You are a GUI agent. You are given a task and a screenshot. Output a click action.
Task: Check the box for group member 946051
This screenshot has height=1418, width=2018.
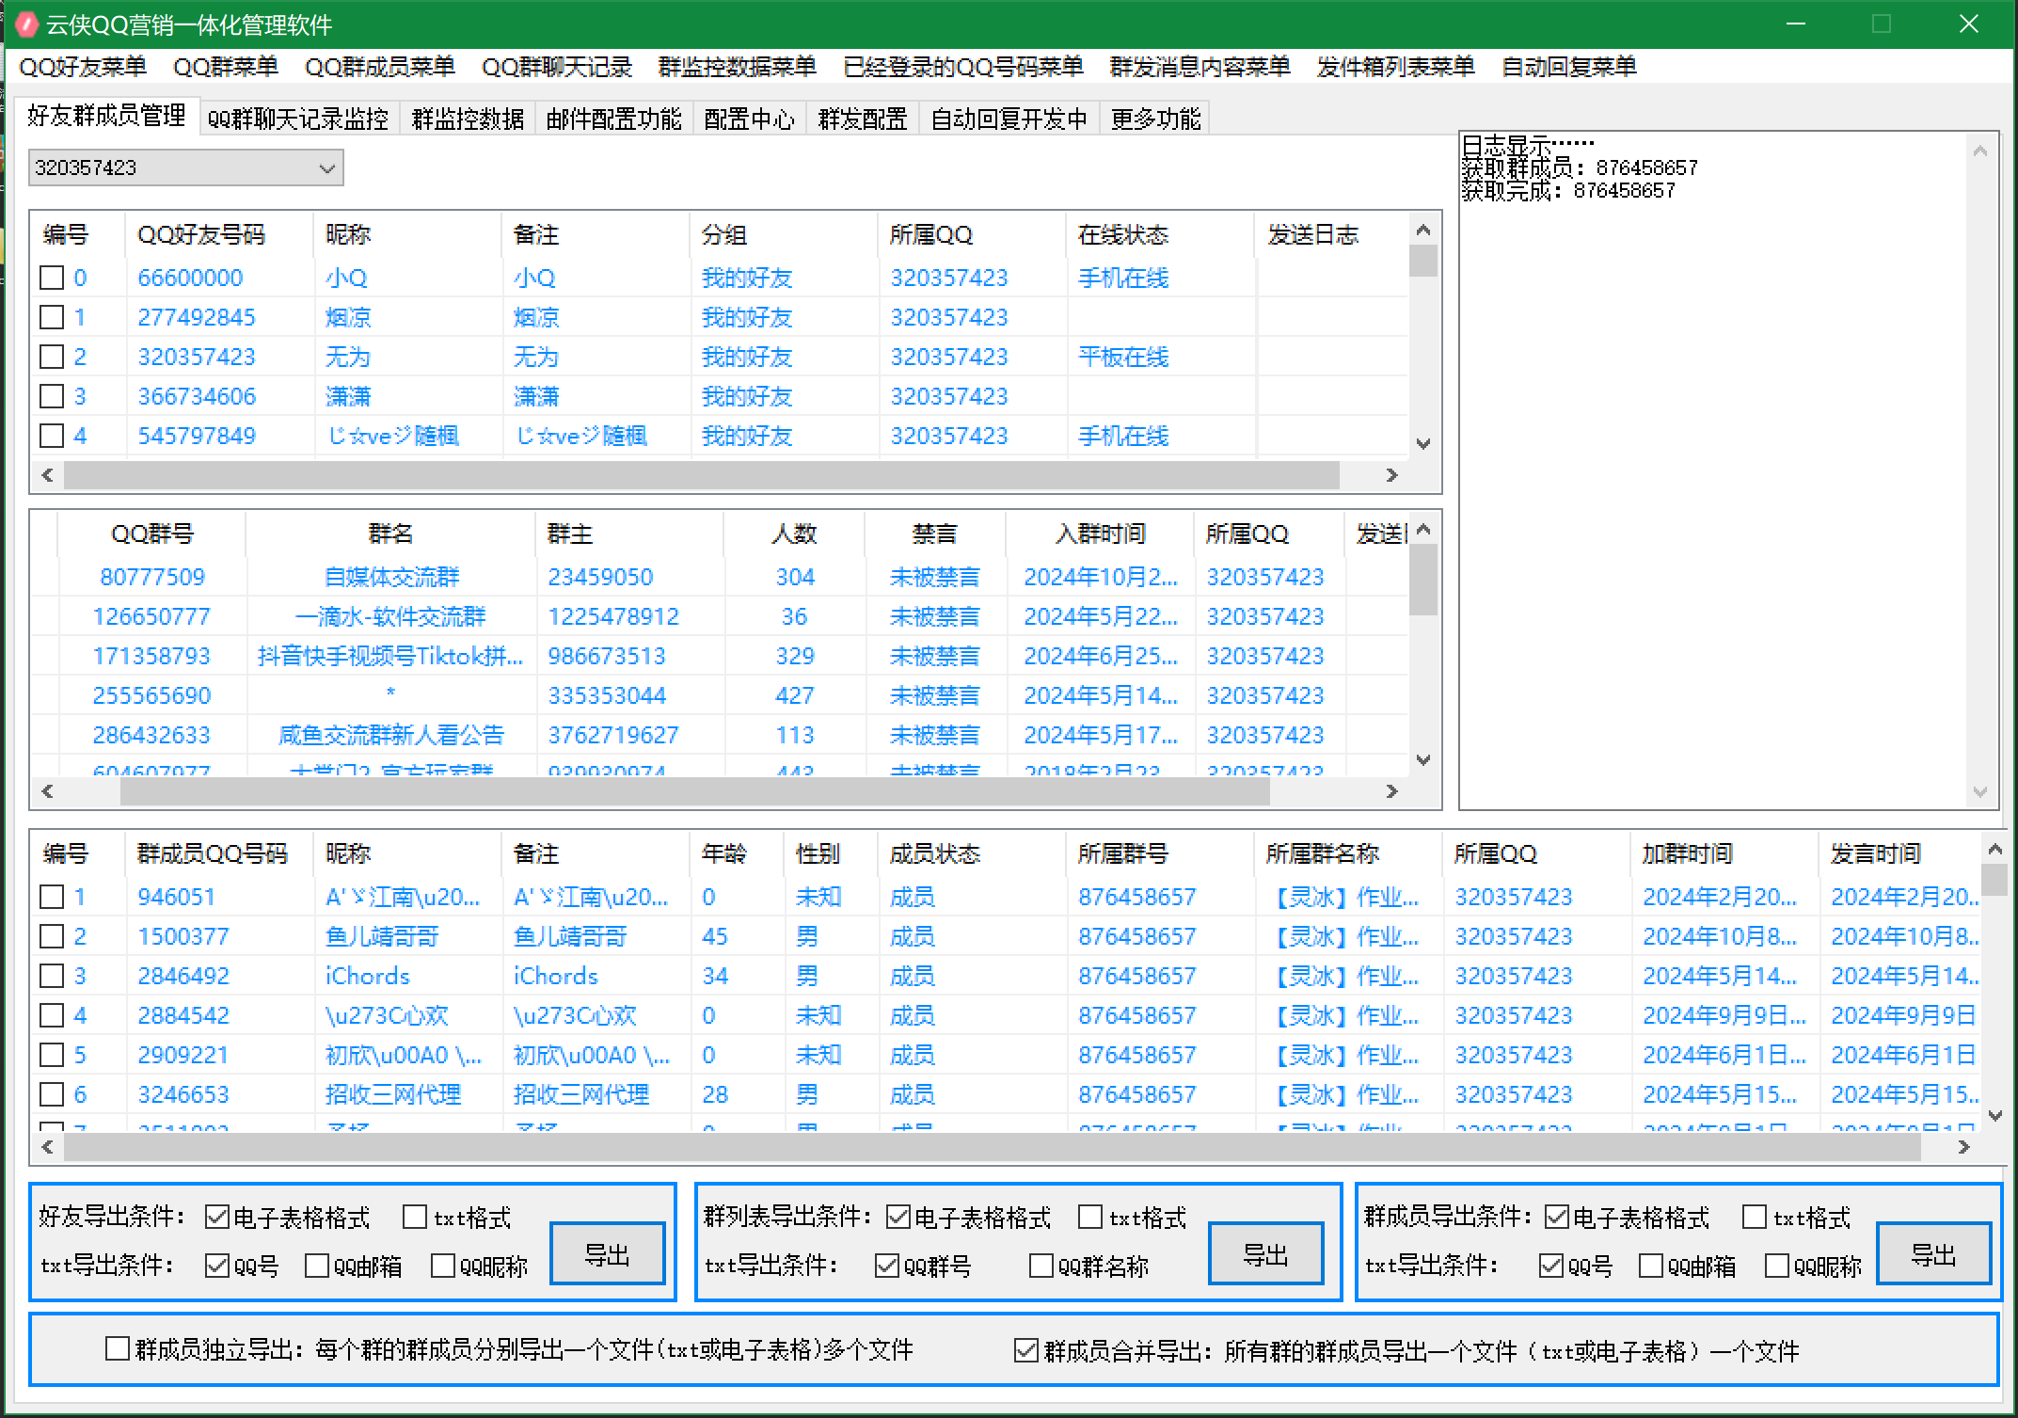pyautogui.click(x=52, y=897)
